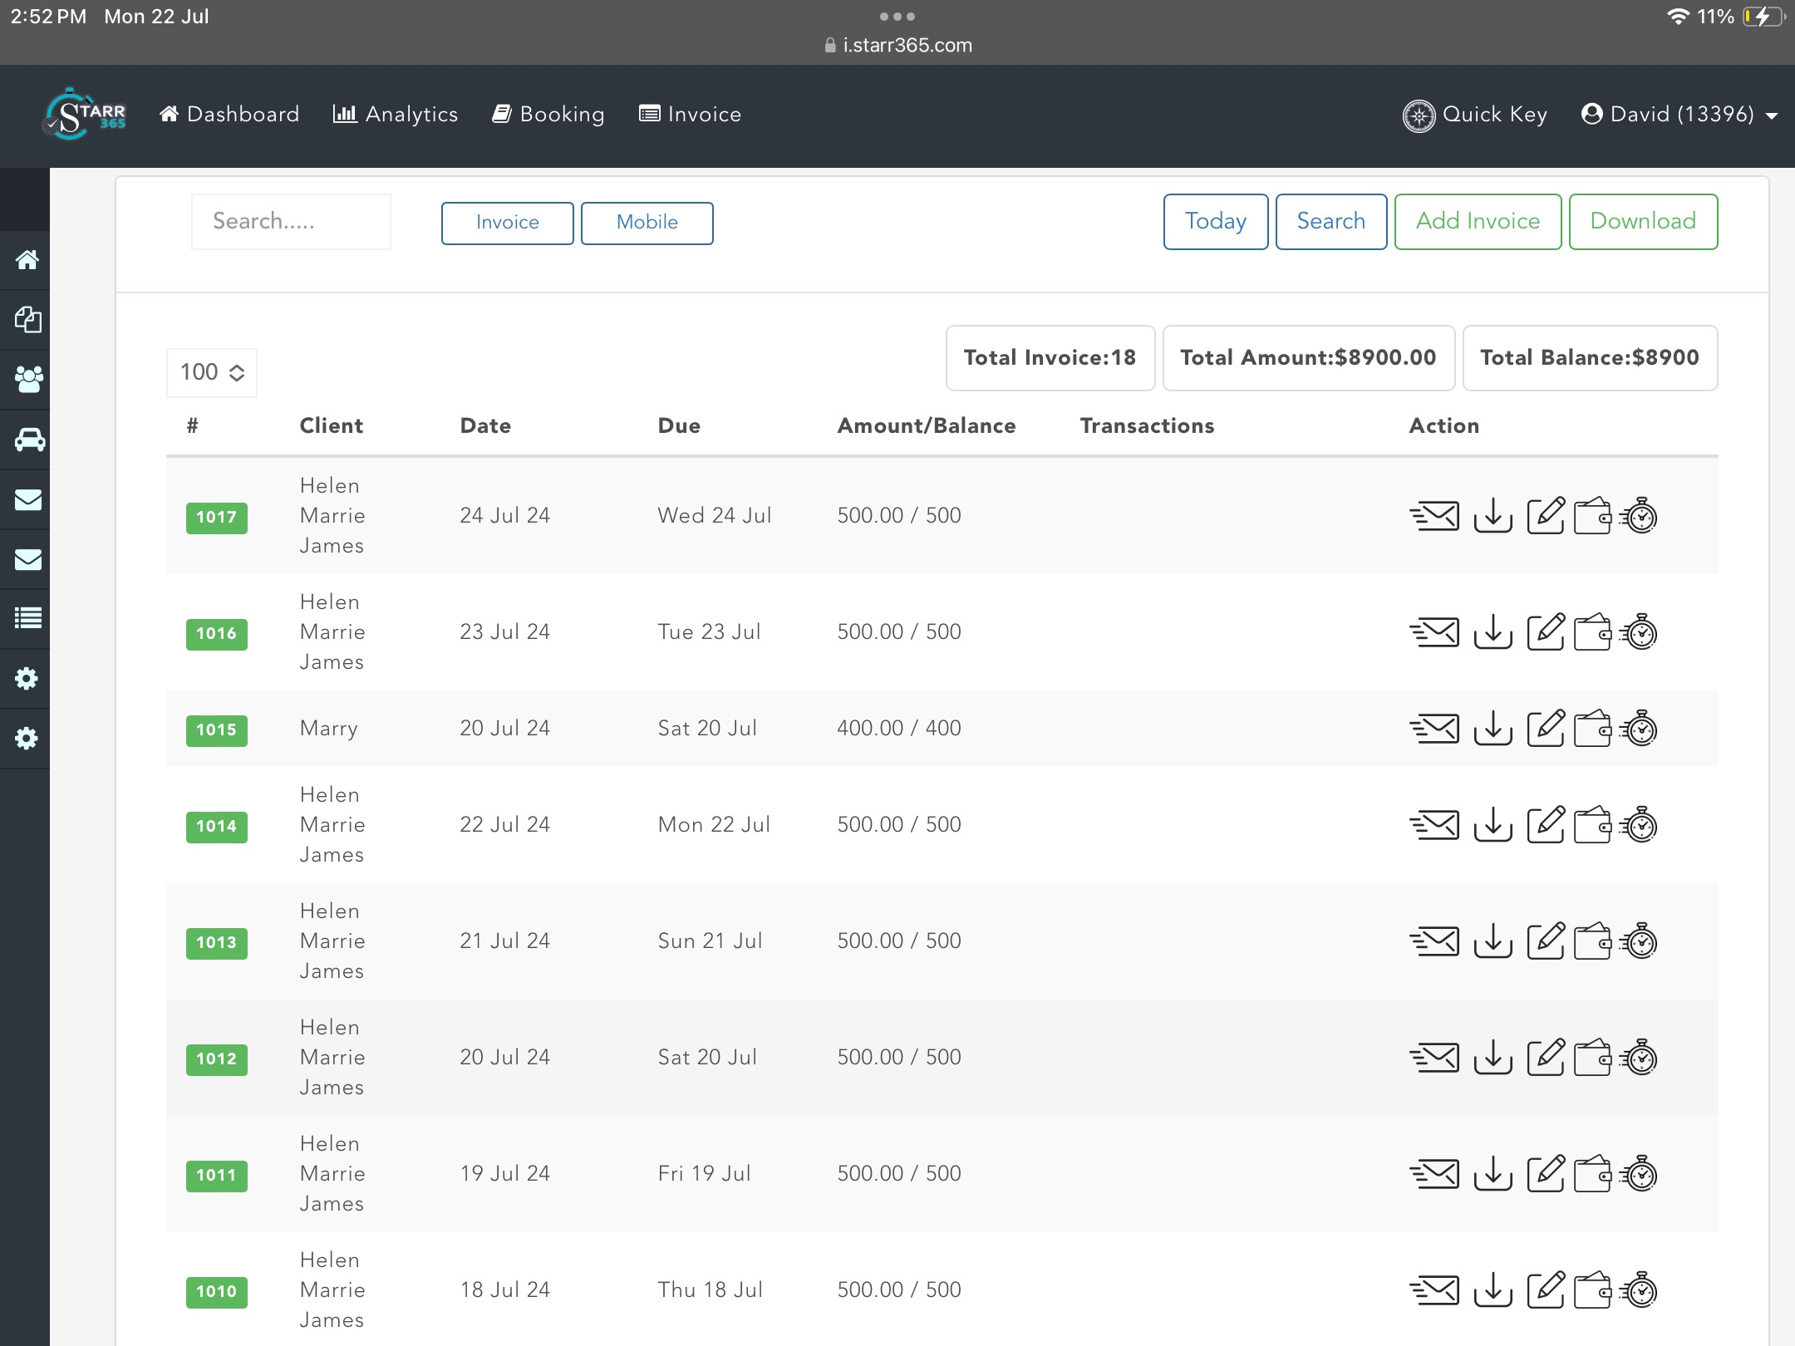The height and width of the screenshot is (1346, 1795).
Task: Edit invoice 1013 with pencil icon
Action: point(1546,941)
